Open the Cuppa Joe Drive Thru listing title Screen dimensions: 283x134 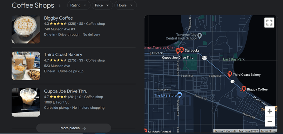click(x=66, y=91)
